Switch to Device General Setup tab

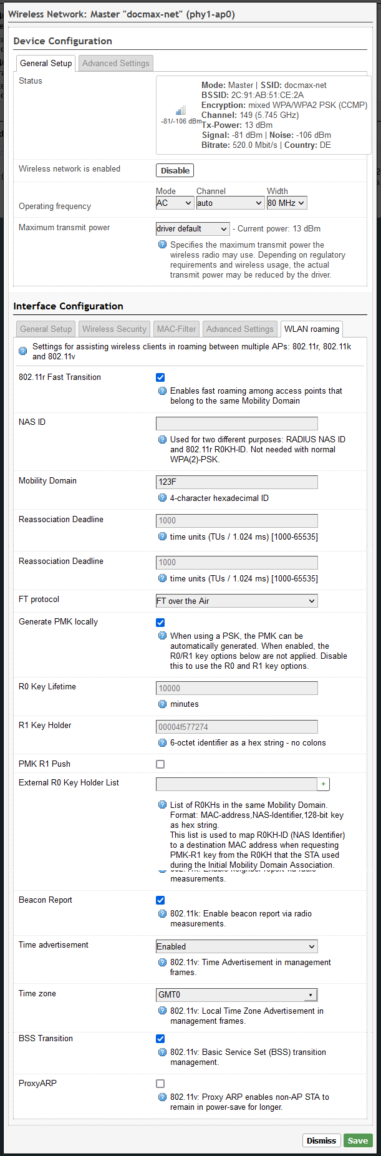click(46, 63)
